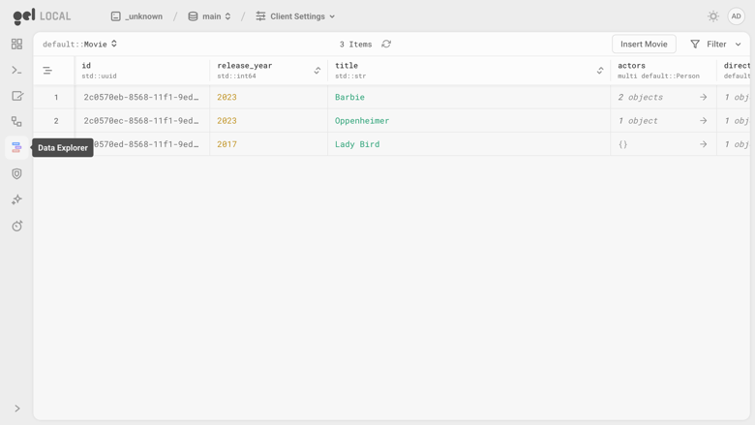Viewport: 755px width, 425px height.
Task: Open the Schema viewer sidebar icon
Action: point(16,122)
